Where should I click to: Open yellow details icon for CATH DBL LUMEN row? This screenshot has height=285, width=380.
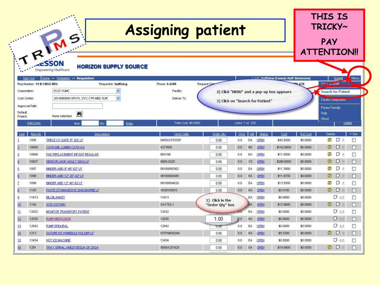coord(330,147)
